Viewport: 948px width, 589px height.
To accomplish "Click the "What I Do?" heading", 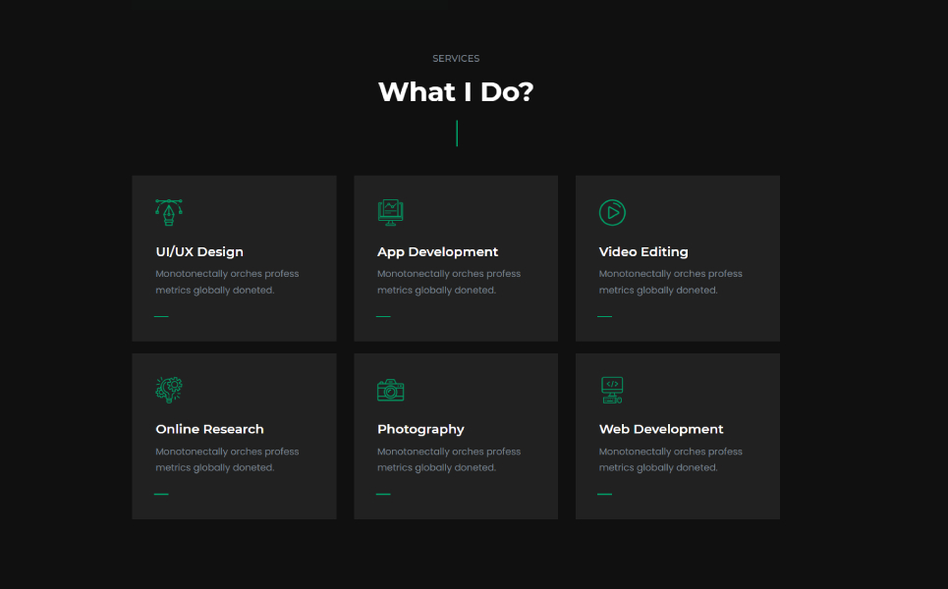I will tap(456, 92).
